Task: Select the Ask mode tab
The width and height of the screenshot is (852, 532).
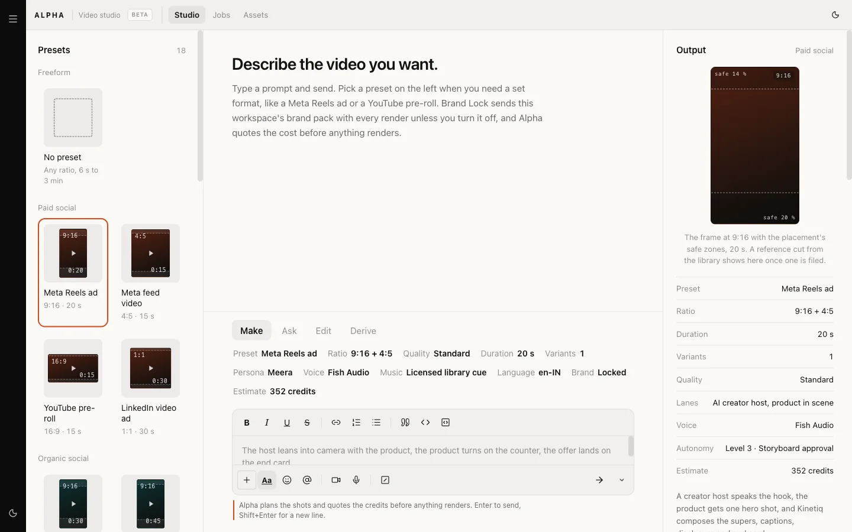Action: [289, 331]
